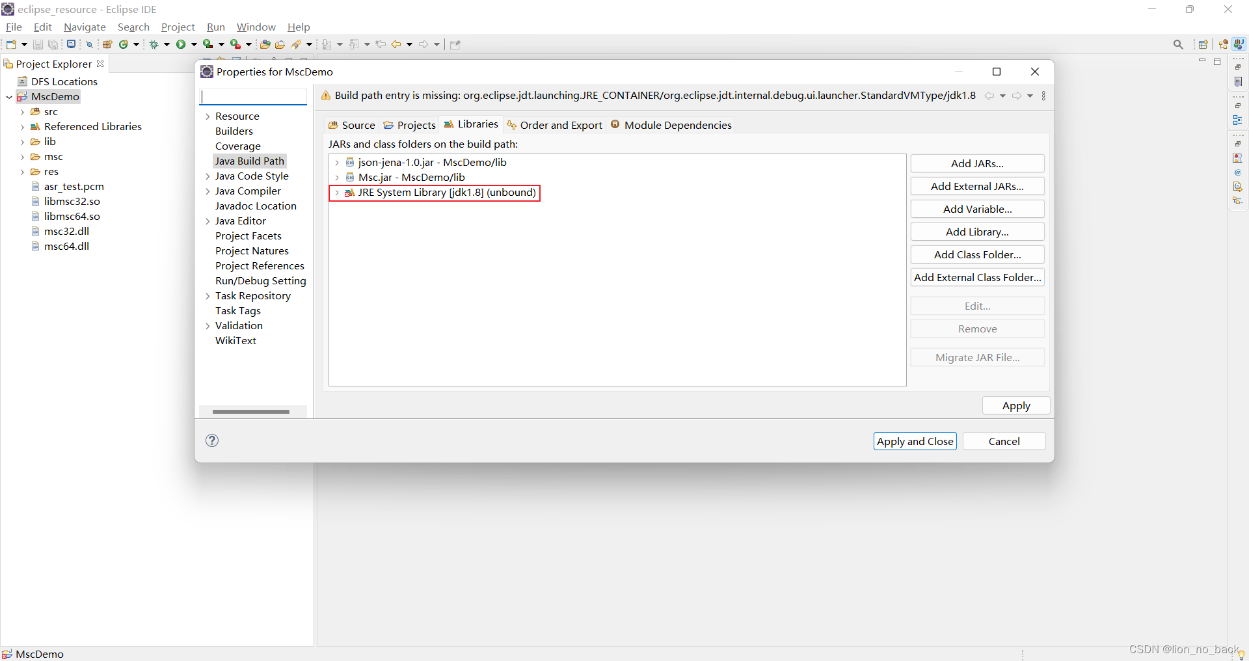Image resolution: width=1249 pixels, height=661 pixels.
Task: Switch to the Projects tab
Action: 409,125
